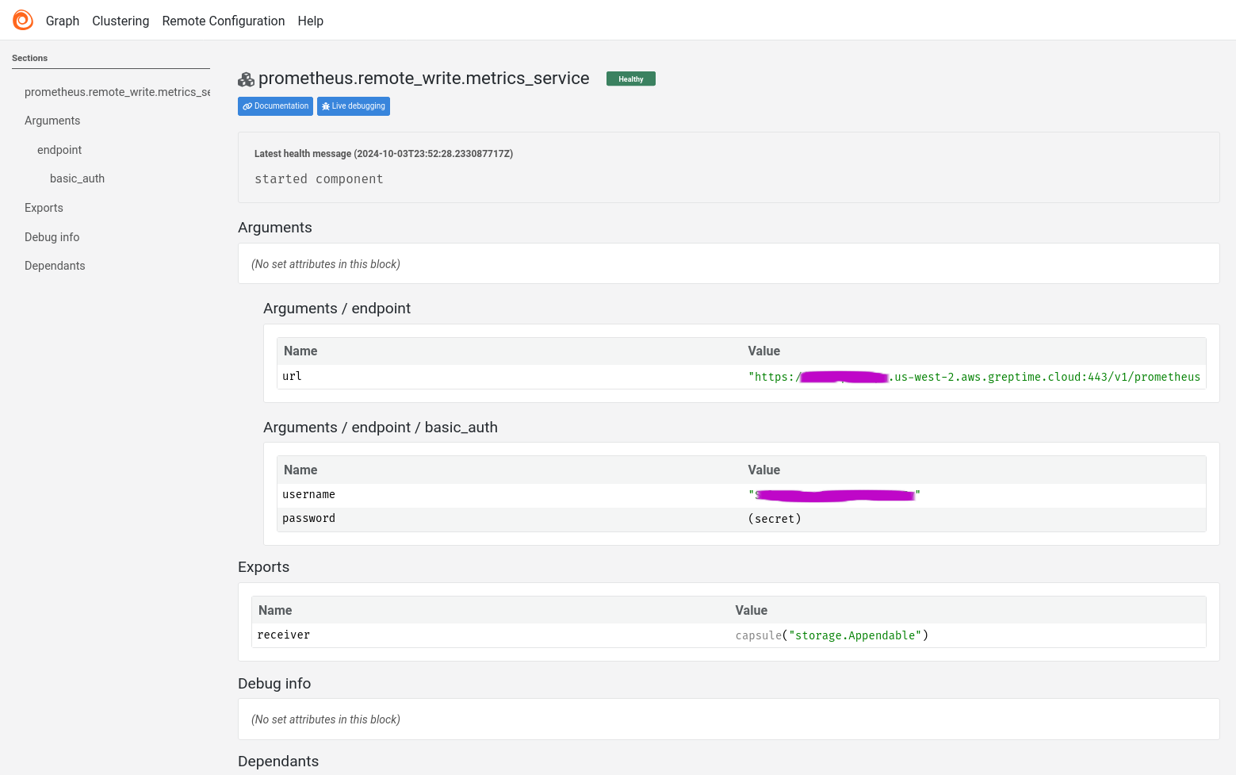The image size is (1236, 775).
Task: Jump to Exports in sidebar
Action: pos(44,208)
